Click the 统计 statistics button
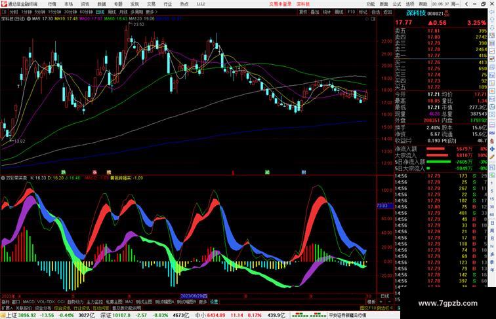 click(327, 12)
